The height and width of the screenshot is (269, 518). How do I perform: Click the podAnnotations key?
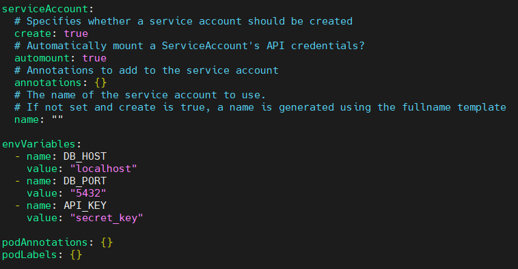coord(45,242)
